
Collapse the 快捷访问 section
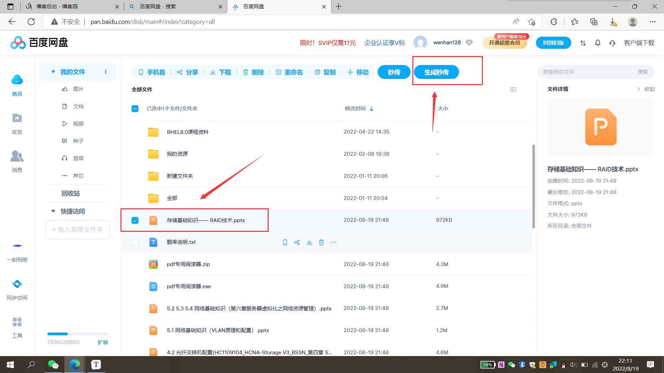(x=53, y=211)
